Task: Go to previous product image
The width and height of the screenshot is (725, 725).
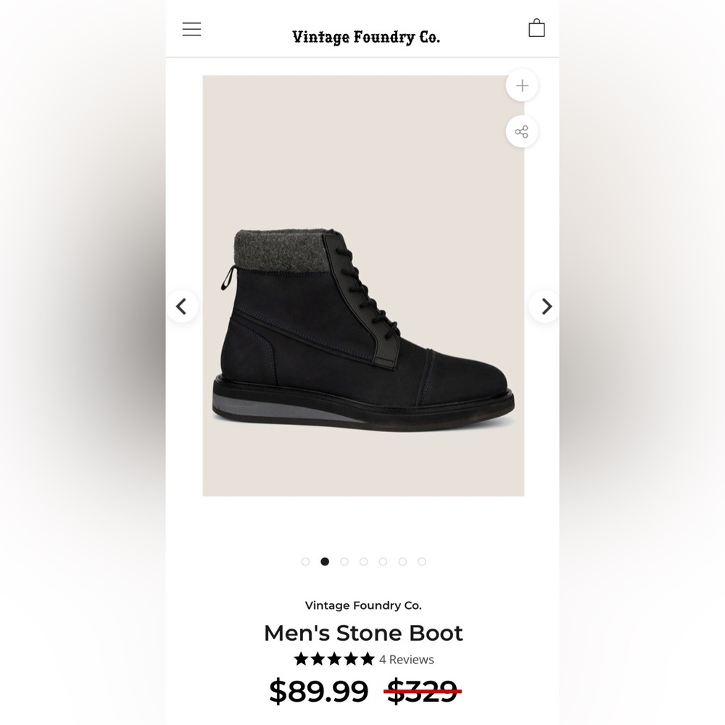Action: pyautogui.click(x=181, y=307)
